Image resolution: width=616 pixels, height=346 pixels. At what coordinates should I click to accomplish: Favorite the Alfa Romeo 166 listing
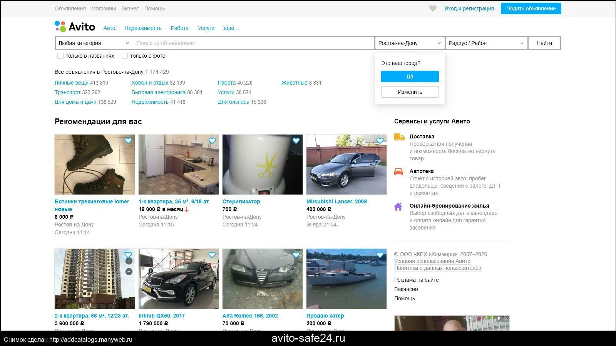point(296,255)
